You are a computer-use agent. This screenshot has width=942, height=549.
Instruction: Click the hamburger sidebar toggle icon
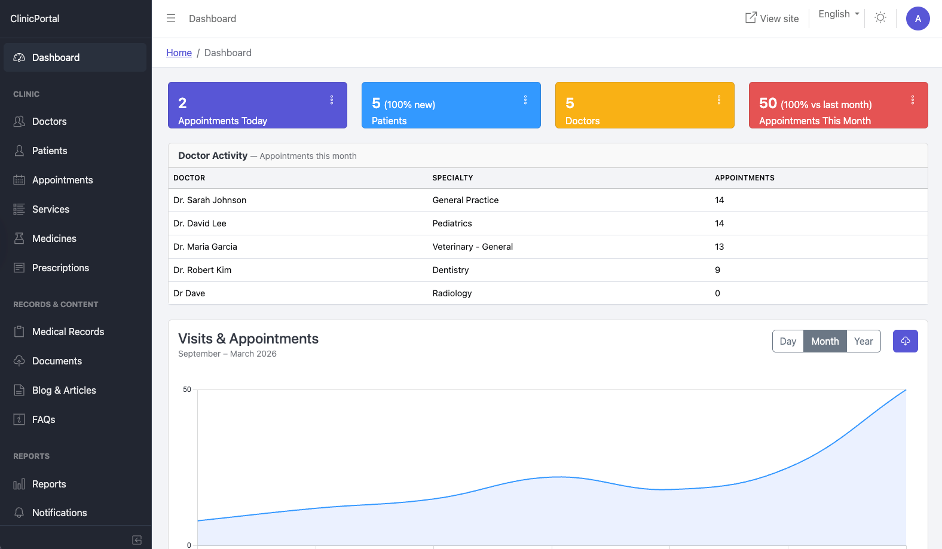point(171,19)
